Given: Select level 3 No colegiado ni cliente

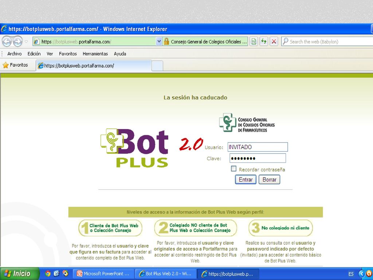Looking at the screenshot, I should [281, 228].
